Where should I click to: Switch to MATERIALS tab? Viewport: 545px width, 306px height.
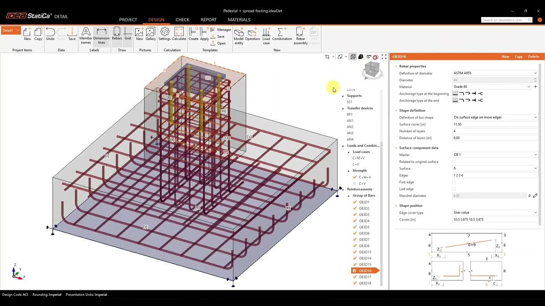pyautogui.click(x=239, y=20)
